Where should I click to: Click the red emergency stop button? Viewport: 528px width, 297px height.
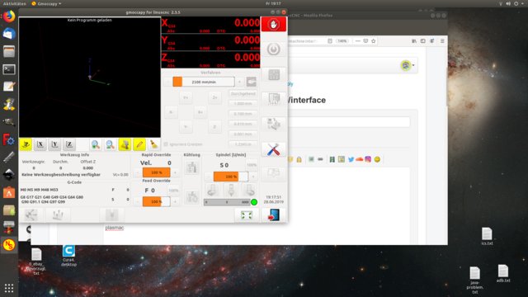coord(274,24)
